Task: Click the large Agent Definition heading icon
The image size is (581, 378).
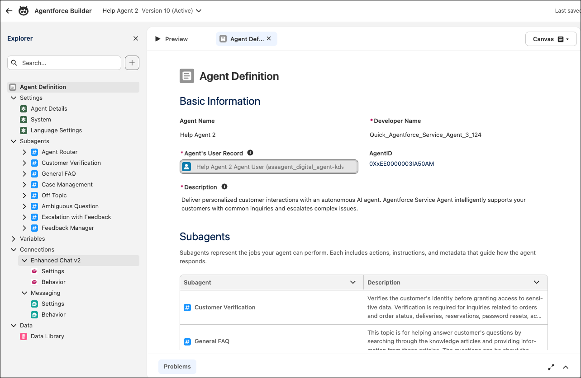Action: point(187,76)
